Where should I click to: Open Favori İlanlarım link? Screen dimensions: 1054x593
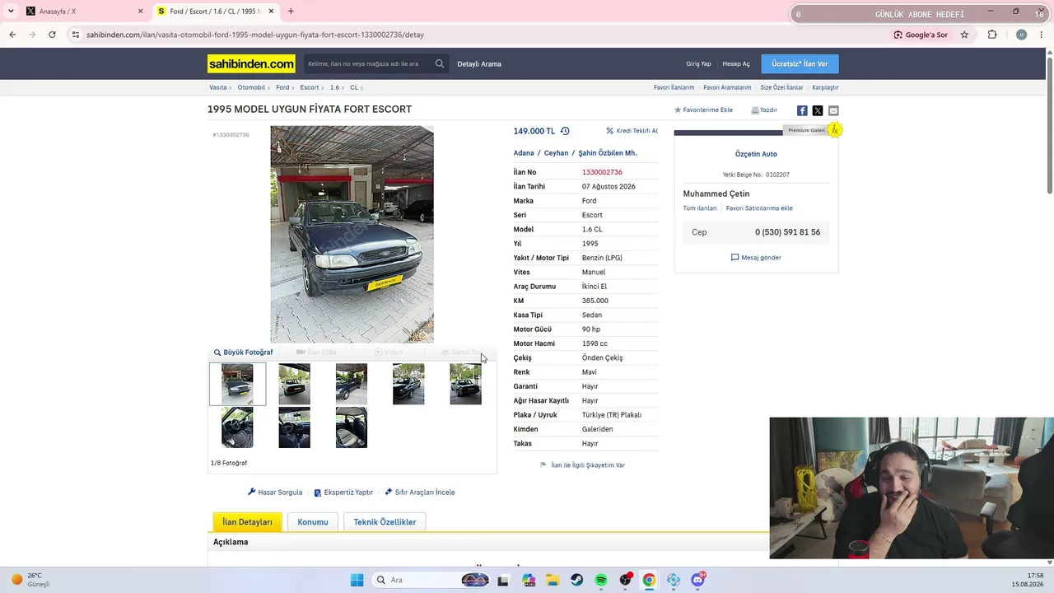tap(674, 87)
